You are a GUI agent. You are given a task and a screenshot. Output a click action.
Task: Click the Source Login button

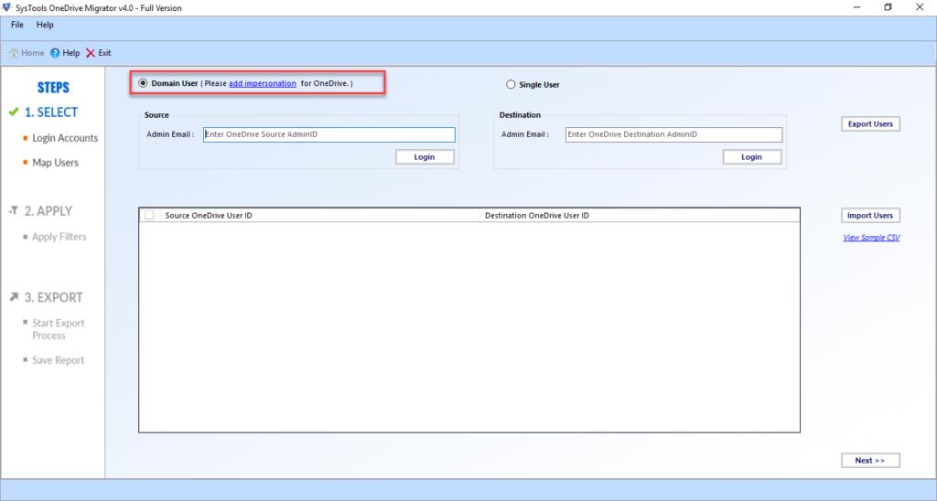coord(425,156)
